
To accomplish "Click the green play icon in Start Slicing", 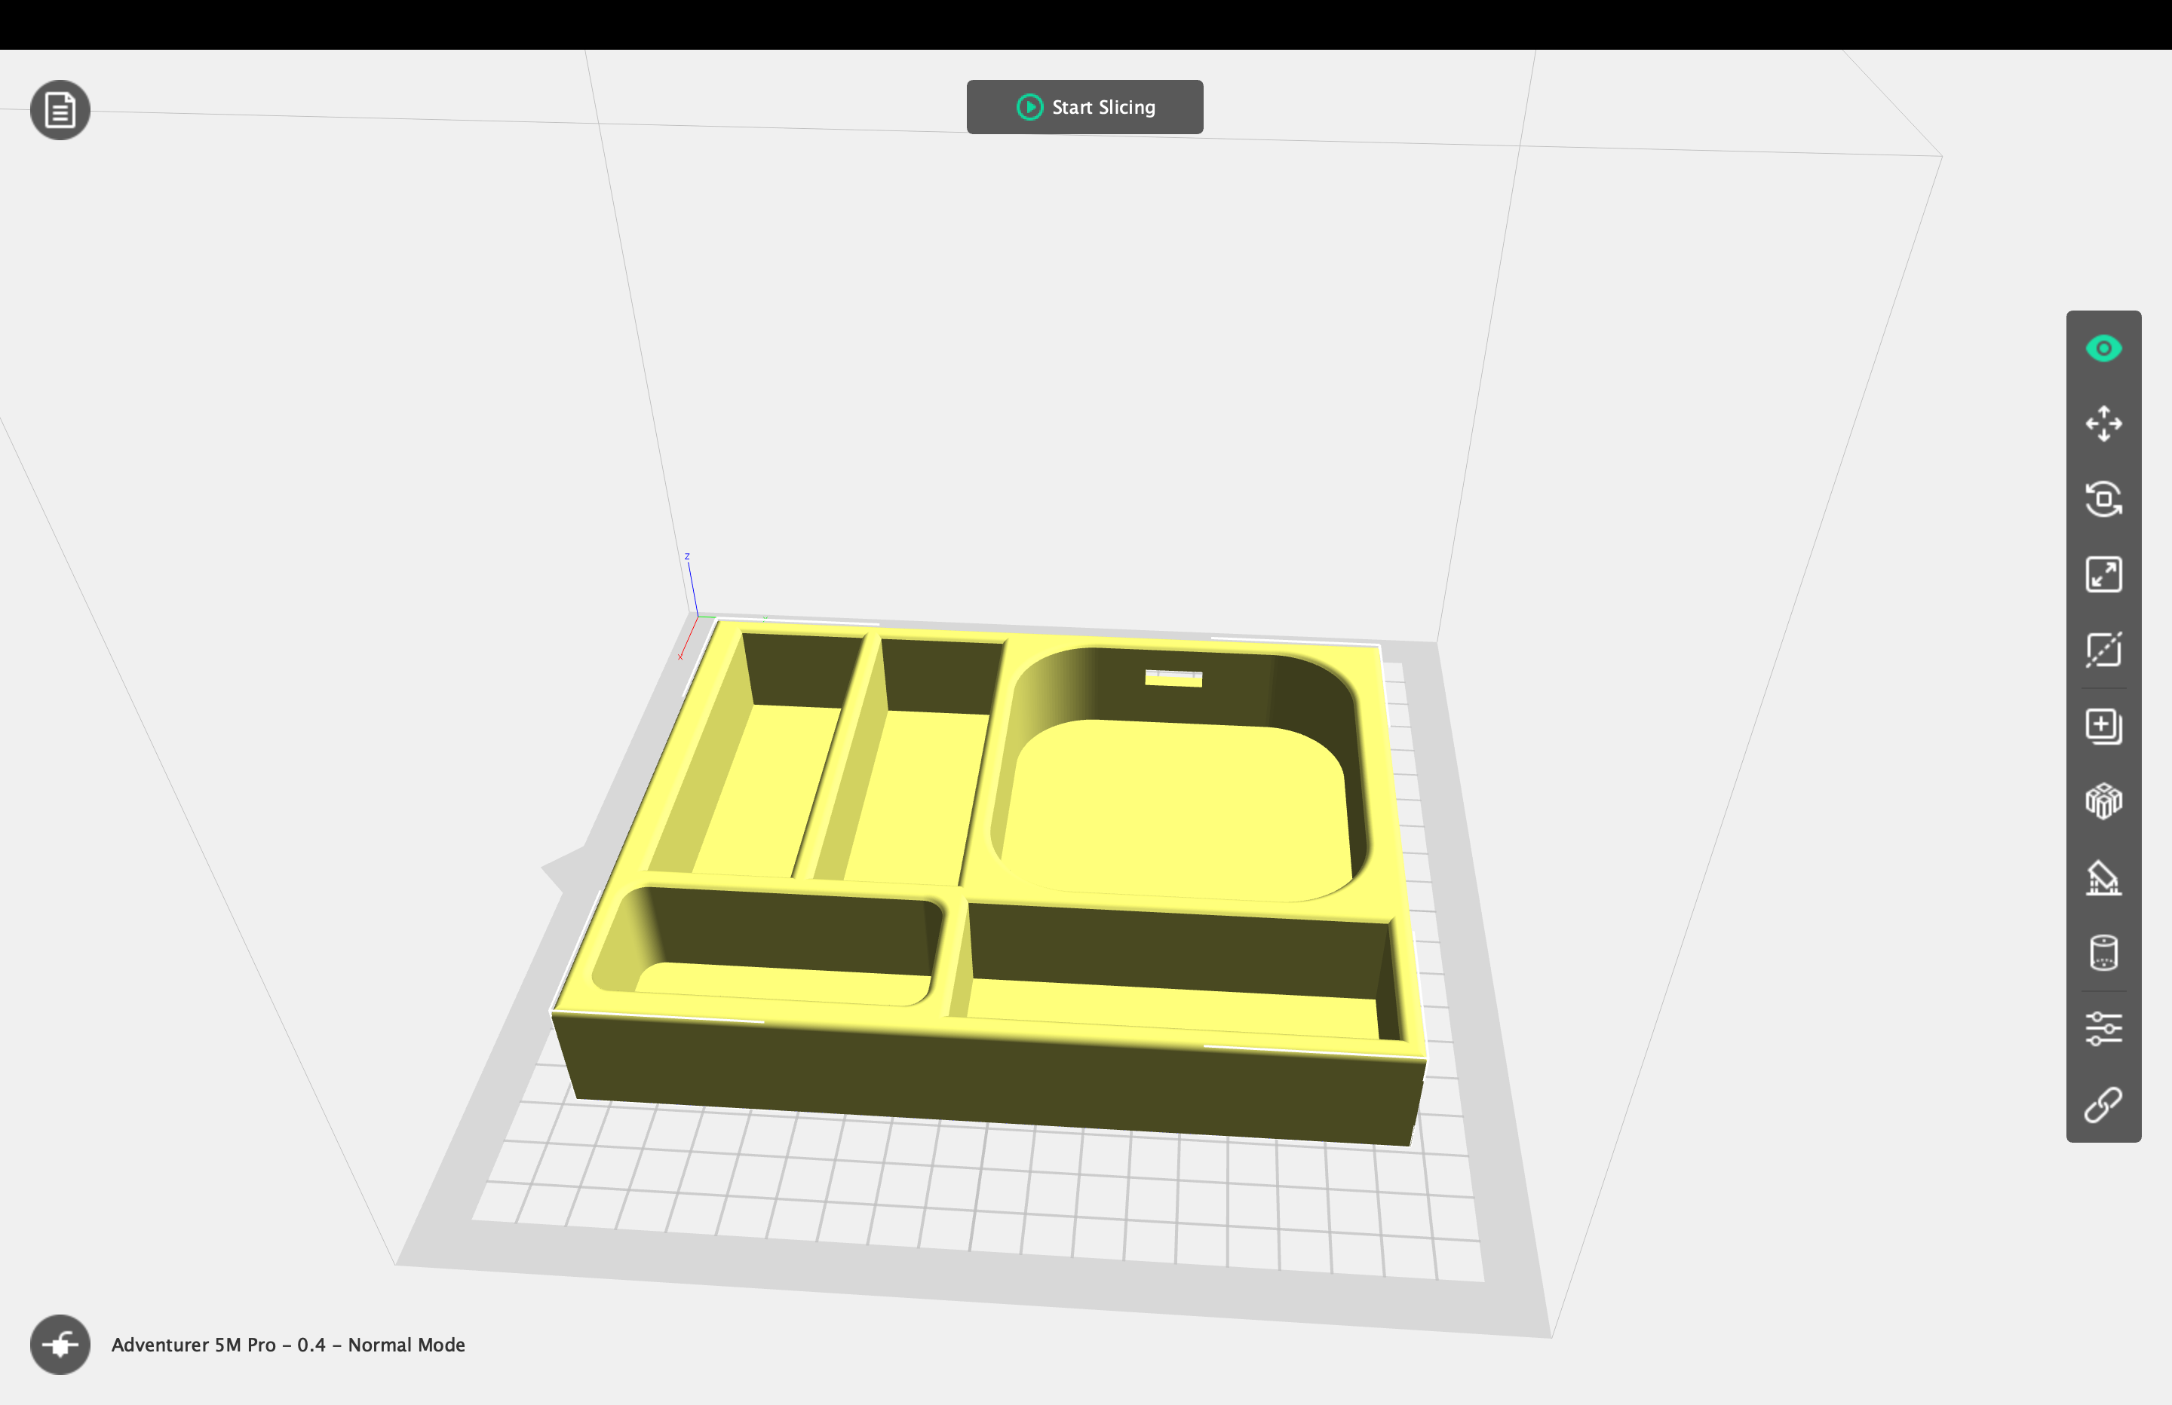I will click(1029, 108).
